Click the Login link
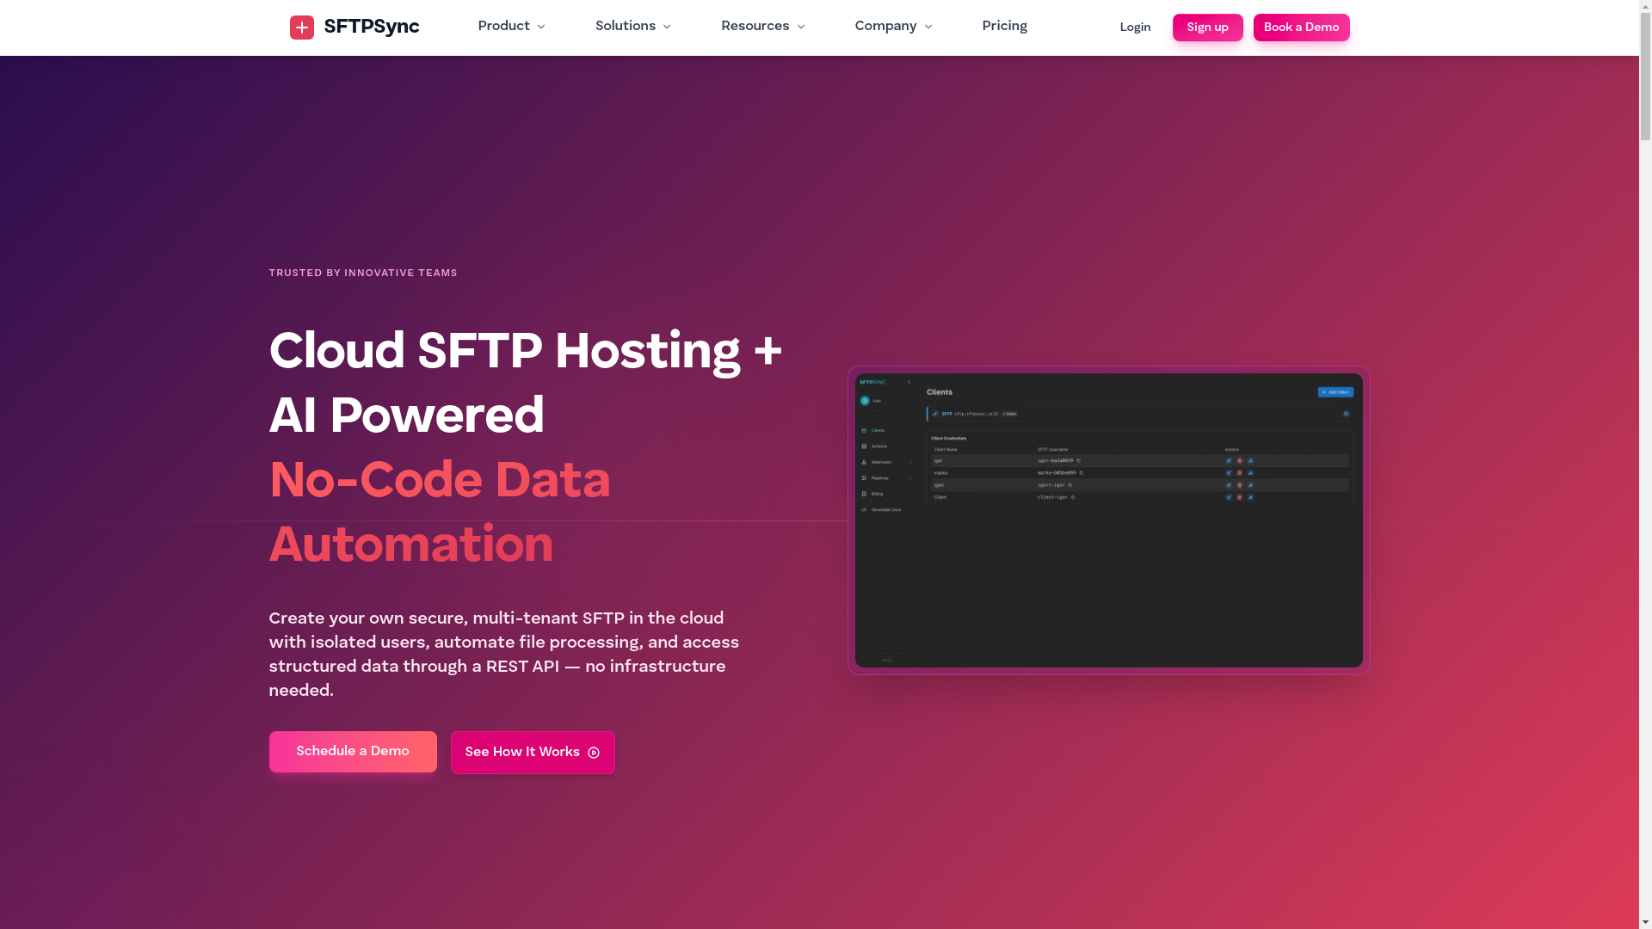The height and width of the screenshot is (929, 1652). pyautogui.click(x=1135, y=28)
